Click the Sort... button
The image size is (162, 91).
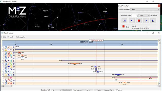click(88, 90)
